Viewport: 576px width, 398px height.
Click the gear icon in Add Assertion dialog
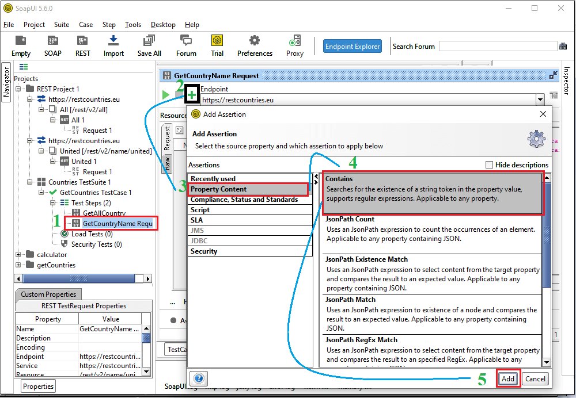pyautogui.click(x=536, y=139)
